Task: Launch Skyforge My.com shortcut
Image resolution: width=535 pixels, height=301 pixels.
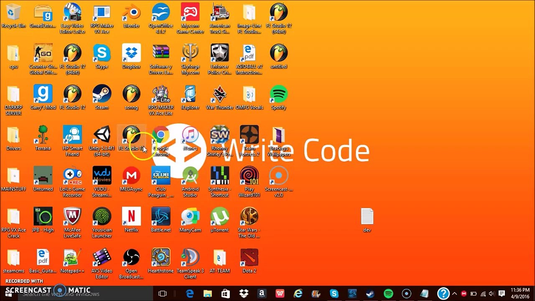Action: tap(190, 60)
